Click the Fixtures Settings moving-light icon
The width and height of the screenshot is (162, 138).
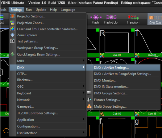point(89,100)
